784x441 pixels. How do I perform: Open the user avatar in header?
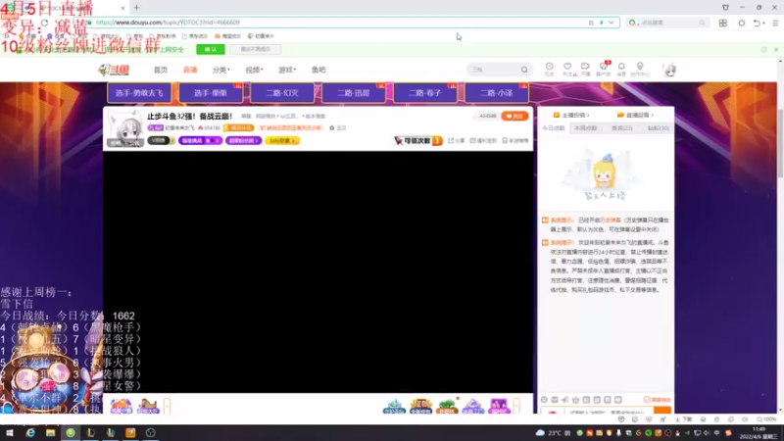pyautogui.click(x=669, y=70)
